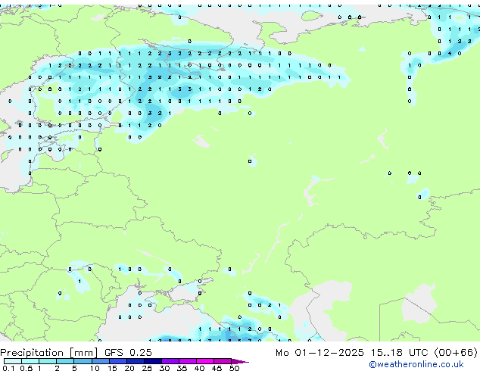This screenshot has width=480, height=371.
Task: Pick the 40–45 mm magenta legend swatch
Action: click(x=205, y=361)
